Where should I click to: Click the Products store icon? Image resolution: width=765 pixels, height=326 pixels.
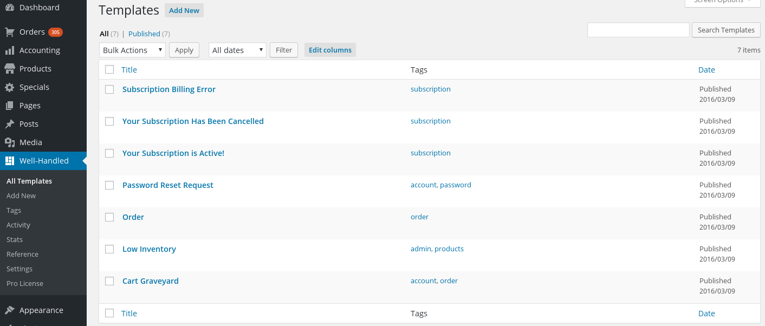(10, 69)
